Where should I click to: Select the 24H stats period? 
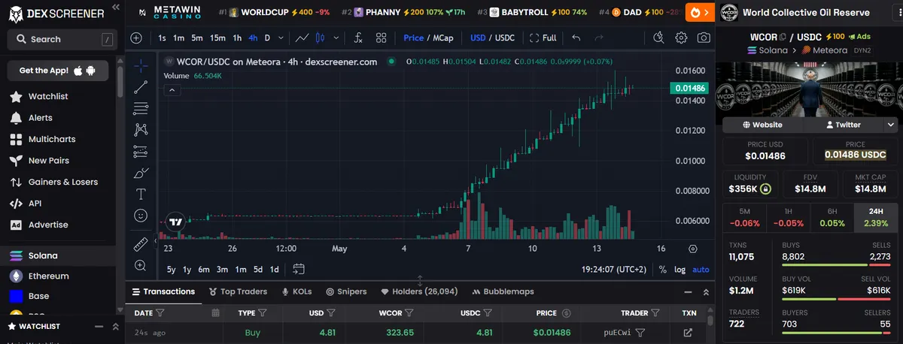pos(877,217)
